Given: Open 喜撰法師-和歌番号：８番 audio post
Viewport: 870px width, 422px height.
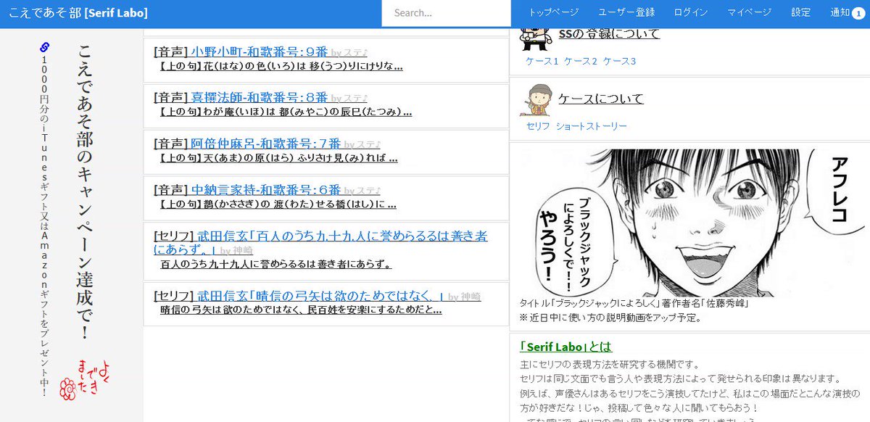Looking at the screenshot, I should pyautogui.click(x=259, y=98).
